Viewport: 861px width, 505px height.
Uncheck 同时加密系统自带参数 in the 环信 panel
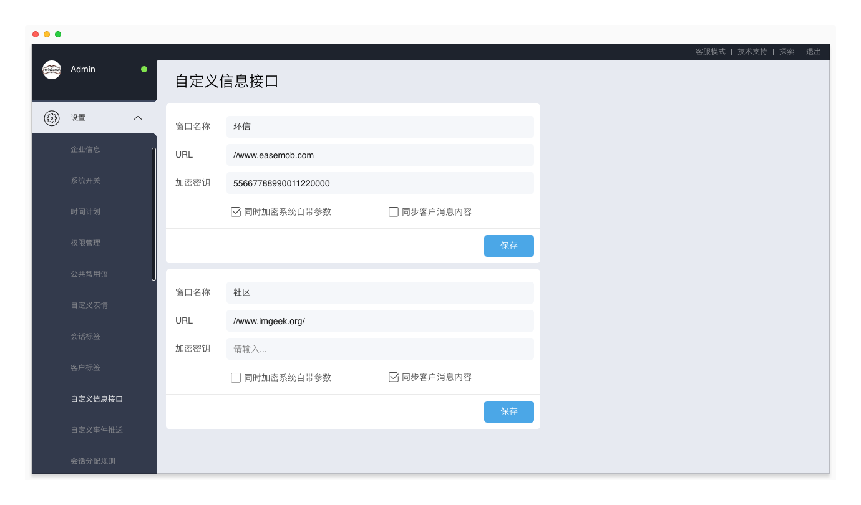coord(236,212)
